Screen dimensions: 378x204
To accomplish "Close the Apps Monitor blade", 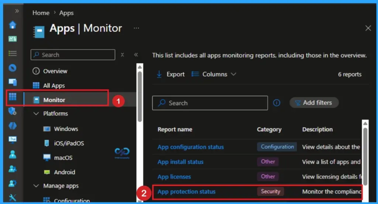I will tap(368, 28).
